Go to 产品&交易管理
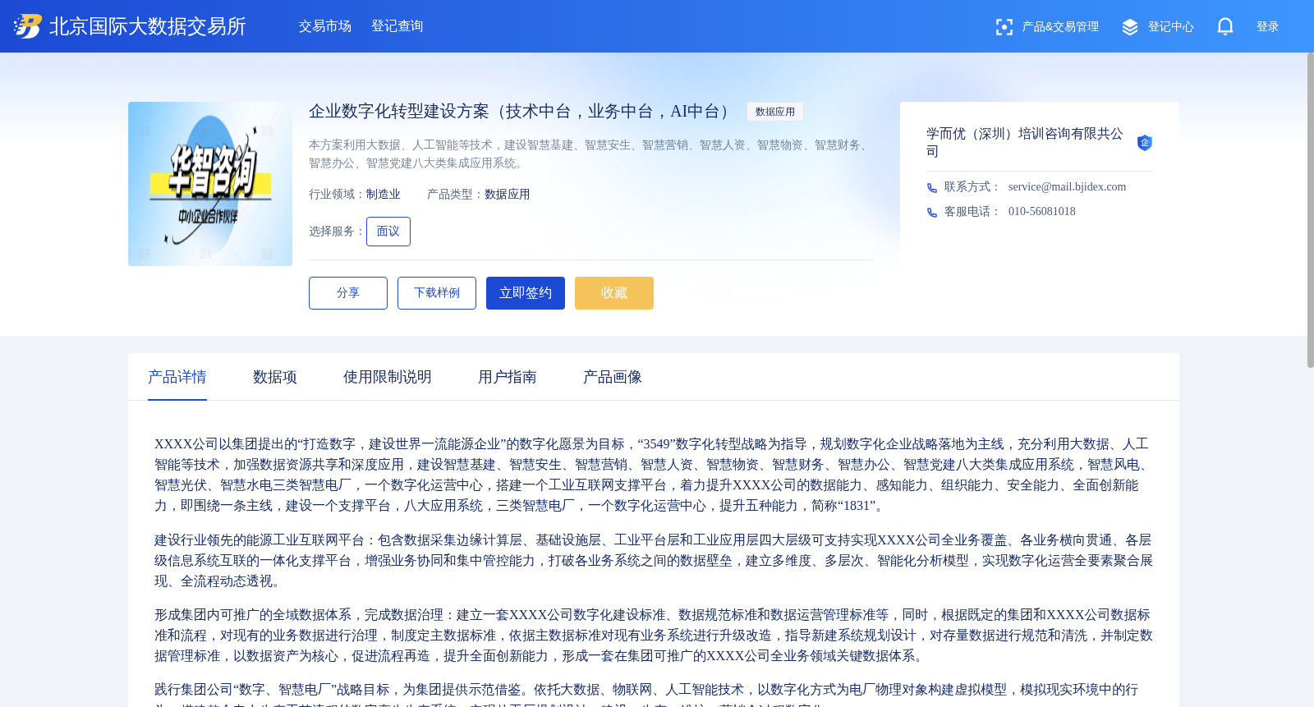The width and height of the screenshot is (1314, 707). click(x=1060, y=27)
